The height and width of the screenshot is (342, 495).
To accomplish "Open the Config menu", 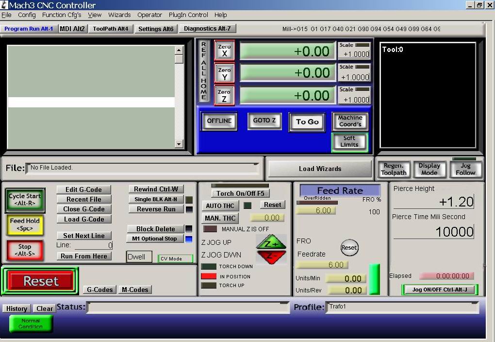I will coord(27,15).
